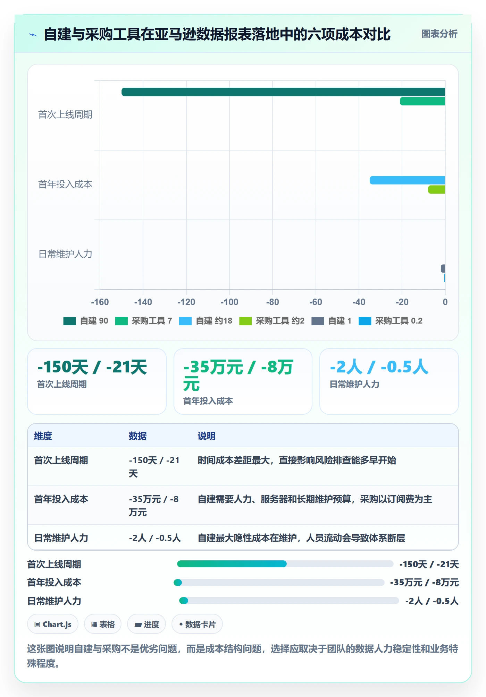Click the -150天 / -21天 table cell
This screenshot has width=486, height=697.
154,467
